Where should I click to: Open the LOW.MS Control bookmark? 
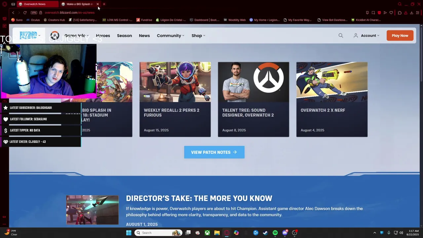(x=117, y=20)
